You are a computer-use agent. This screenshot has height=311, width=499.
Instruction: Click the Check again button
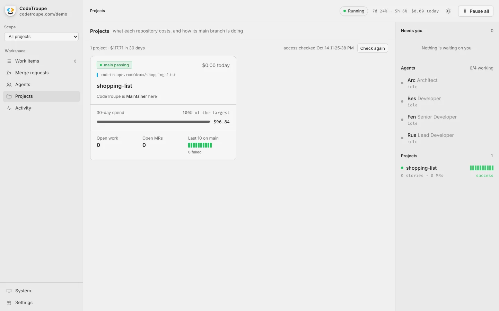(373, 48)
